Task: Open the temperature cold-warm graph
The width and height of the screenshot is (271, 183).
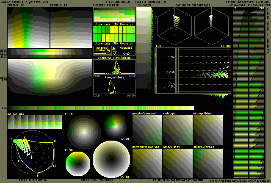Action: tap(114, 86)
